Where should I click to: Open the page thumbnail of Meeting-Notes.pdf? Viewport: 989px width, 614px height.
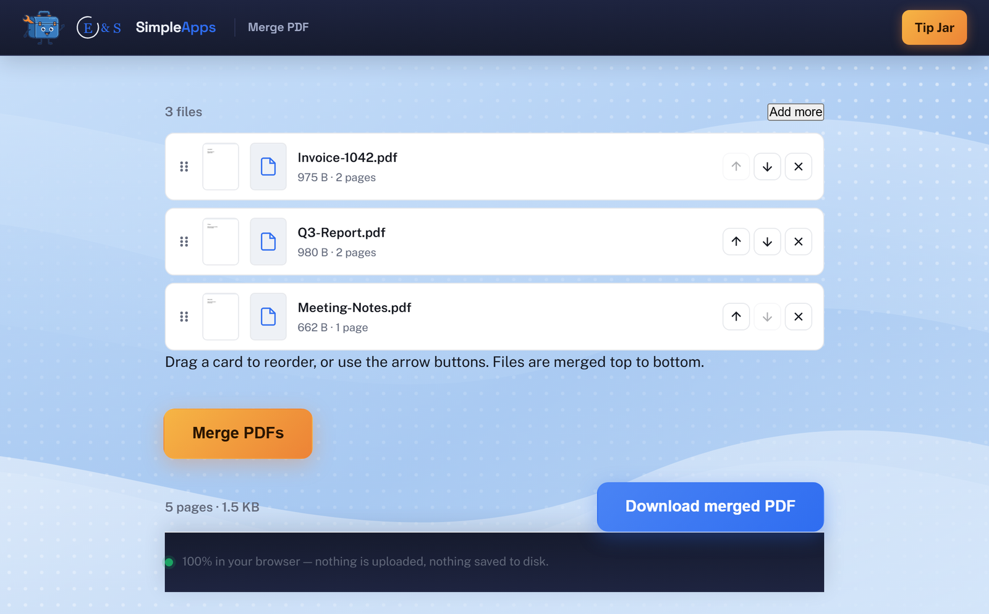221,317
